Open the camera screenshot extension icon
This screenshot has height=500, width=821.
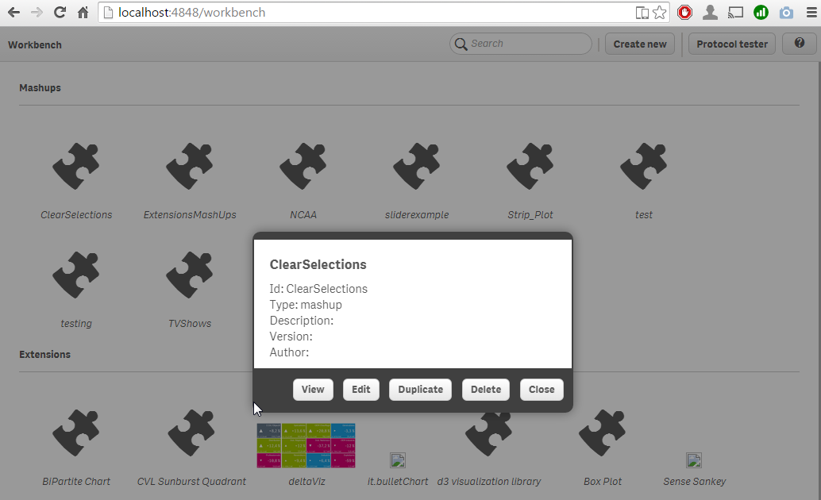[786, 12]
